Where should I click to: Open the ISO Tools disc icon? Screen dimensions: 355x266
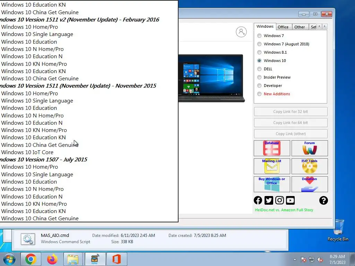(x=310, y=166)
